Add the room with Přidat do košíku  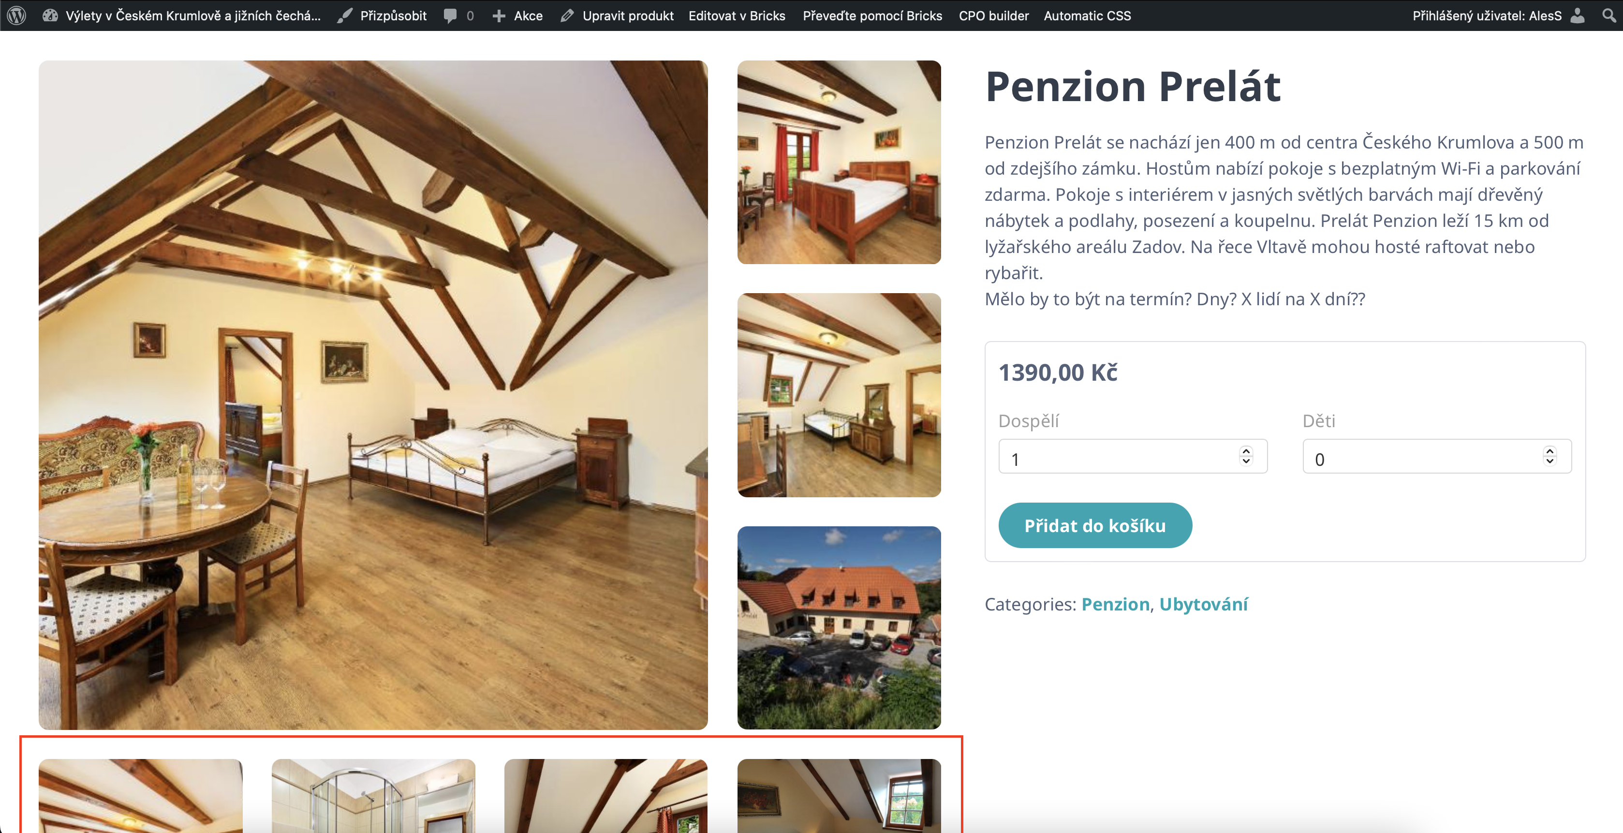[1095, 525]
